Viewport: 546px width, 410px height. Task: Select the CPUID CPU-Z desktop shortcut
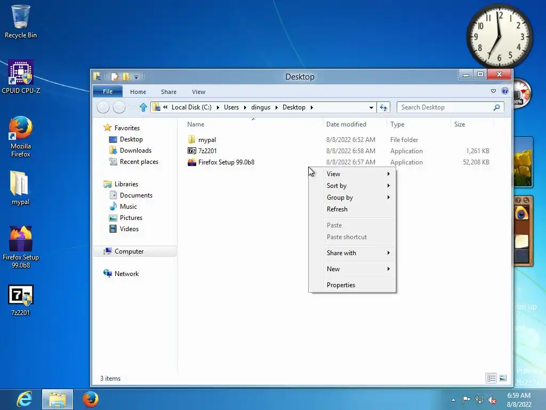click(21, 77)
